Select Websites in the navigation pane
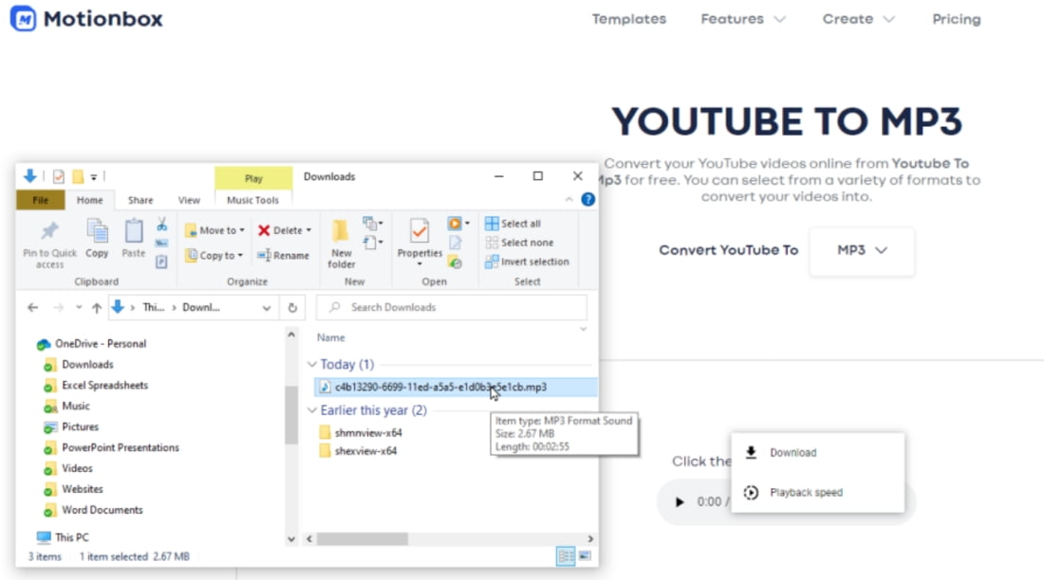The width and height of the screenshot is (1044, 580). 83,489
